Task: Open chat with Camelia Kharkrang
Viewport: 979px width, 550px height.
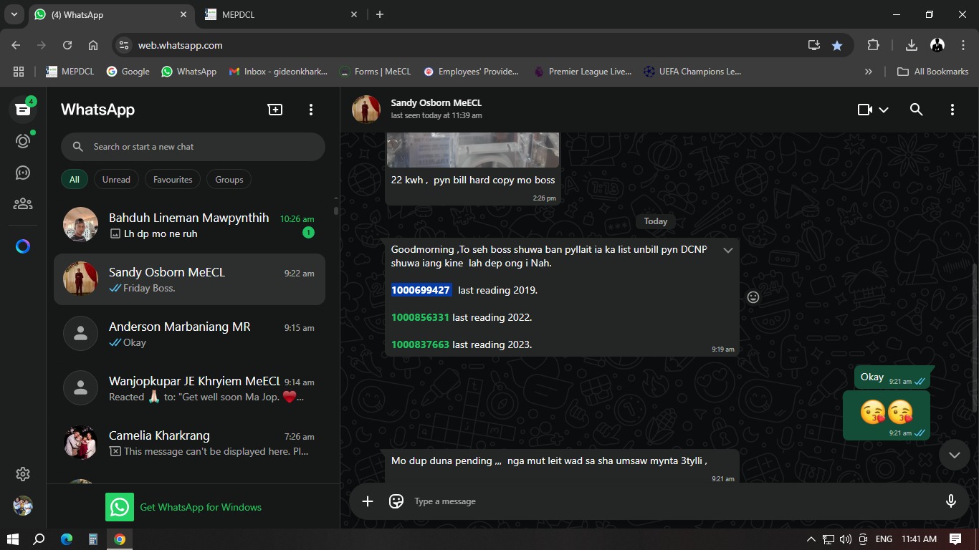Action: 190,443
